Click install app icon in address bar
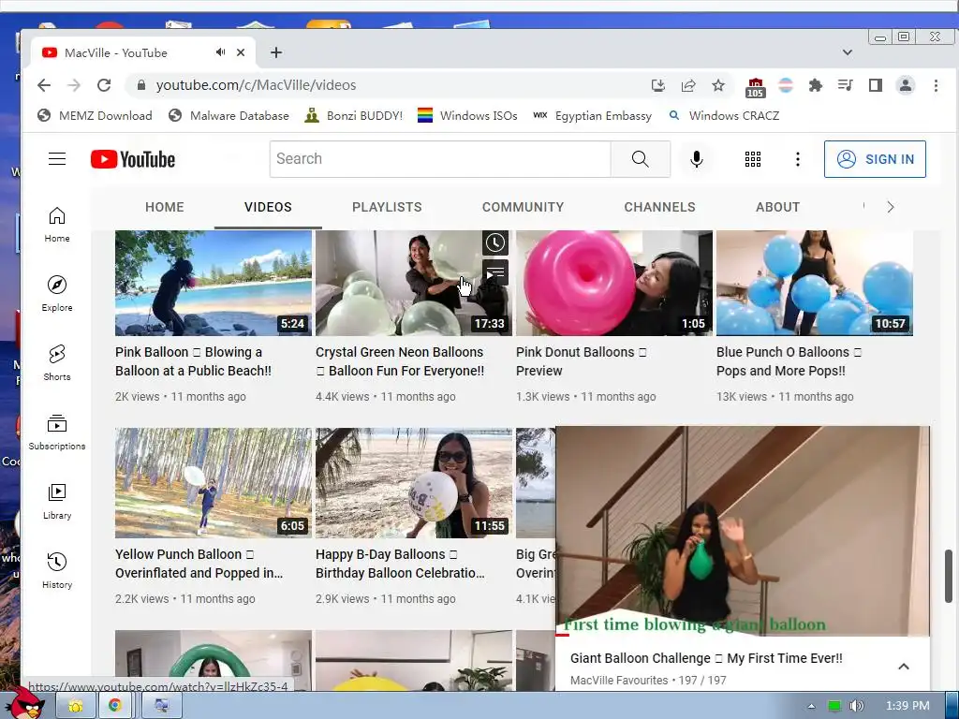The height and width of the screenshot is (719, 959). coord(658,85)
